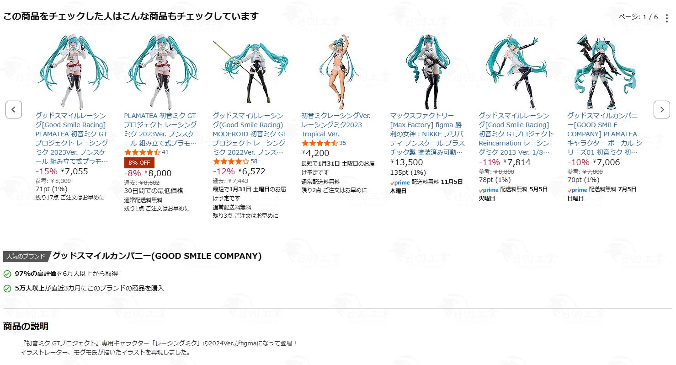Image resolution: width=676 pixels, height=365 pixels.
Task: Select the first Racing Miku figure thumbnail
Action: point(72,72)
